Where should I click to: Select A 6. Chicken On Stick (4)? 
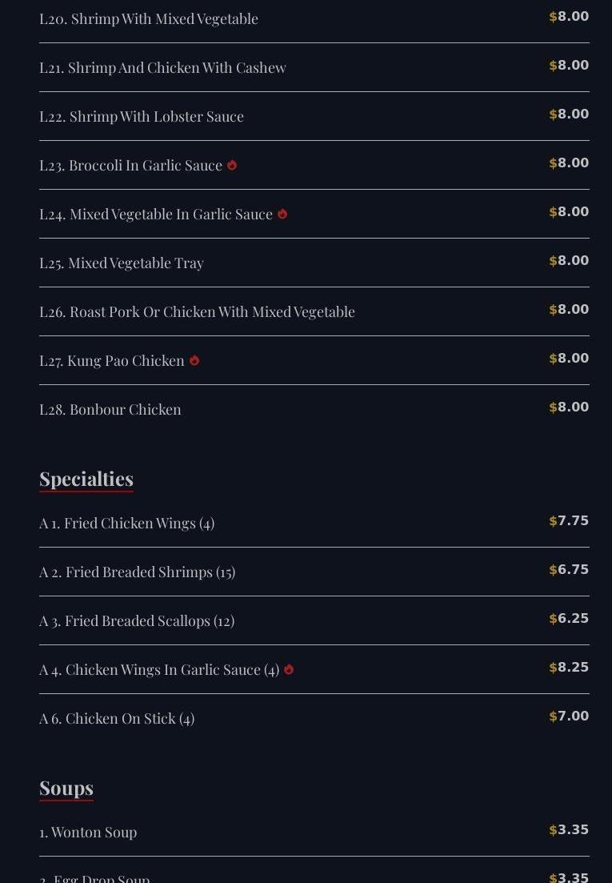coord(117,718)
